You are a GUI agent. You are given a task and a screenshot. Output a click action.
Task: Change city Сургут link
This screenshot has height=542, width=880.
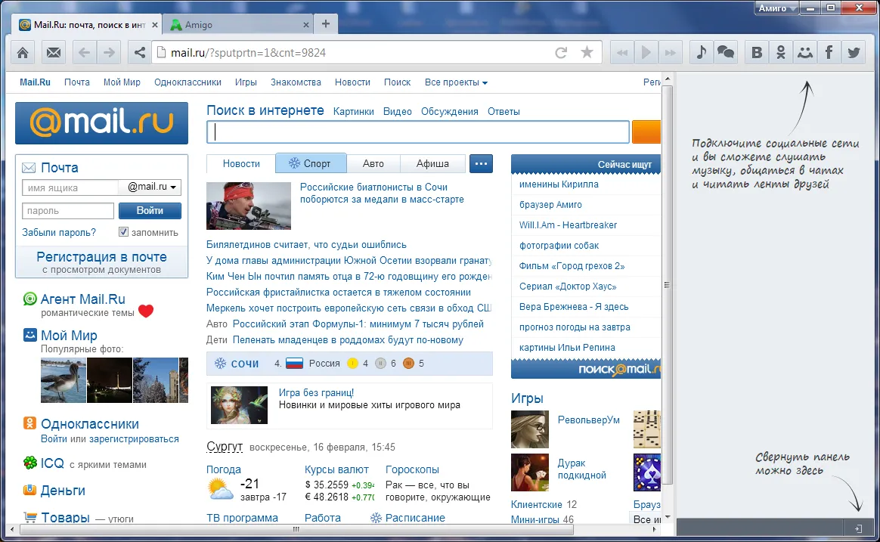pyautogui.click(x=225, y=447)
